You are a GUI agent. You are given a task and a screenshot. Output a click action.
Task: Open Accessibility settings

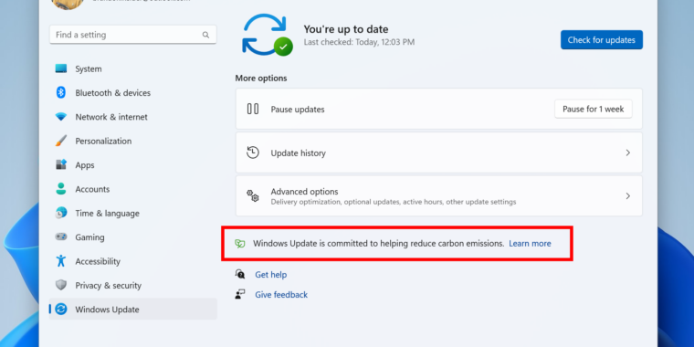[x=132, y=261]
